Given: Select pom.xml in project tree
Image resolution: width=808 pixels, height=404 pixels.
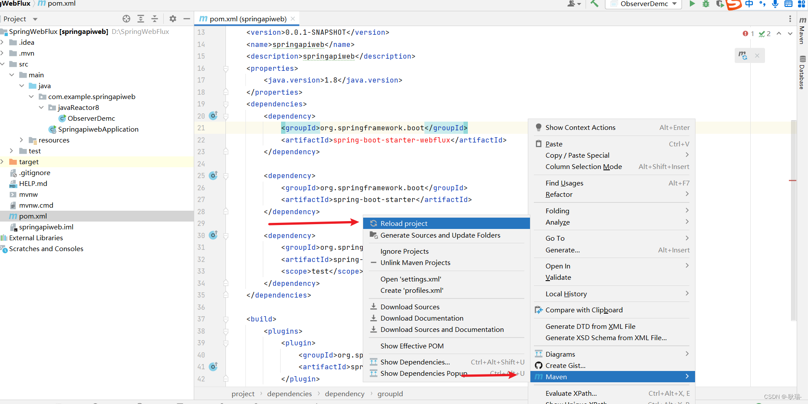Looking at the screenshot, I should point(33,216).
